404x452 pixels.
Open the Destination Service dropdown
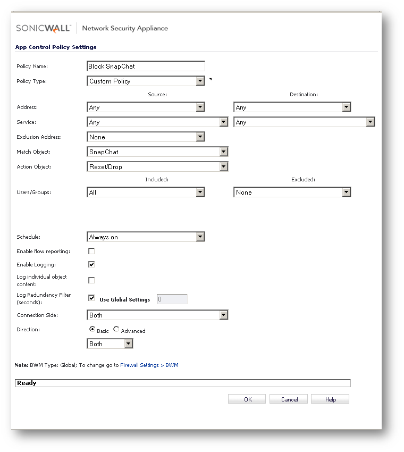point(304,122)
